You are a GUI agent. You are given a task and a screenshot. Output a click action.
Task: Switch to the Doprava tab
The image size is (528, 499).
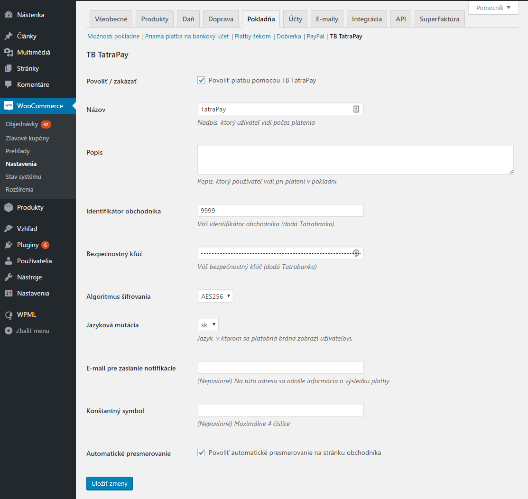coord(221,19)
